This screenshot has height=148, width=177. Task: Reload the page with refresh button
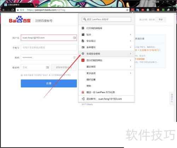(13, 10)
